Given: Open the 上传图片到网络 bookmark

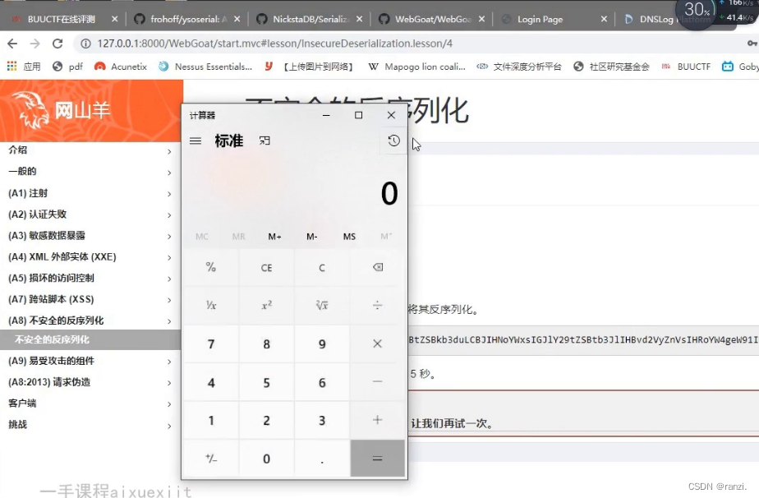Looking at the screenshot, I should click(309, 67).
